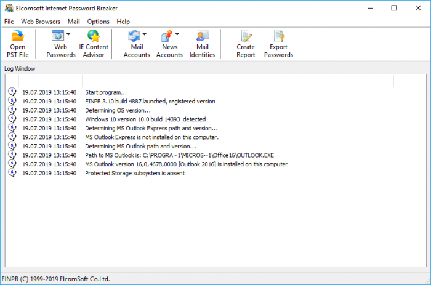Click info icon on Windows 10 version row
This screenshot has height=285, width=431.
(12, 119)
